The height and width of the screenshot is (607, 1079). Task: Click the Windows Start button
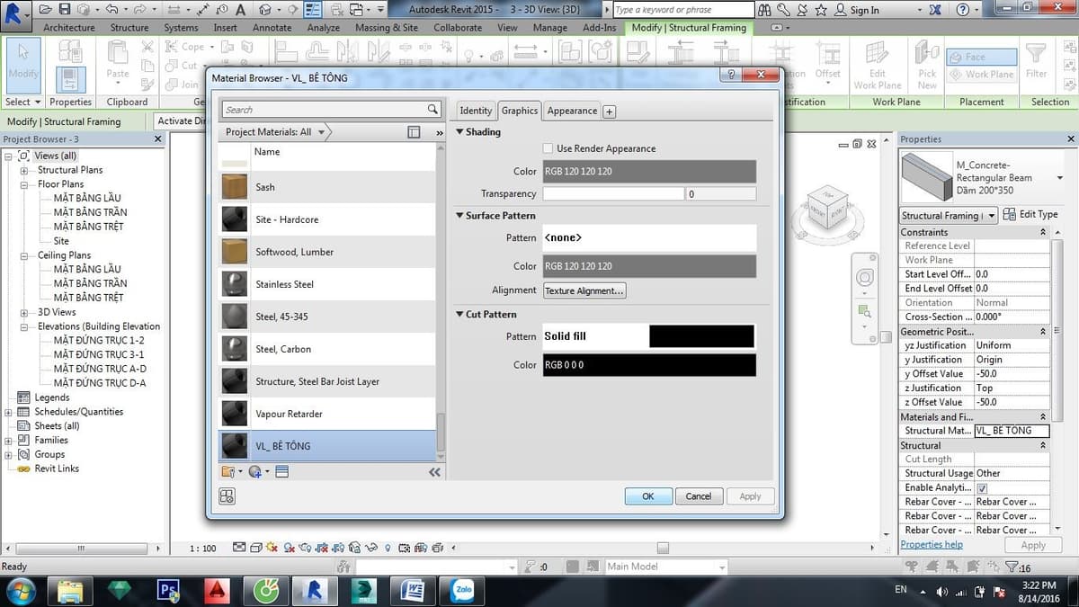pos(21,590)
